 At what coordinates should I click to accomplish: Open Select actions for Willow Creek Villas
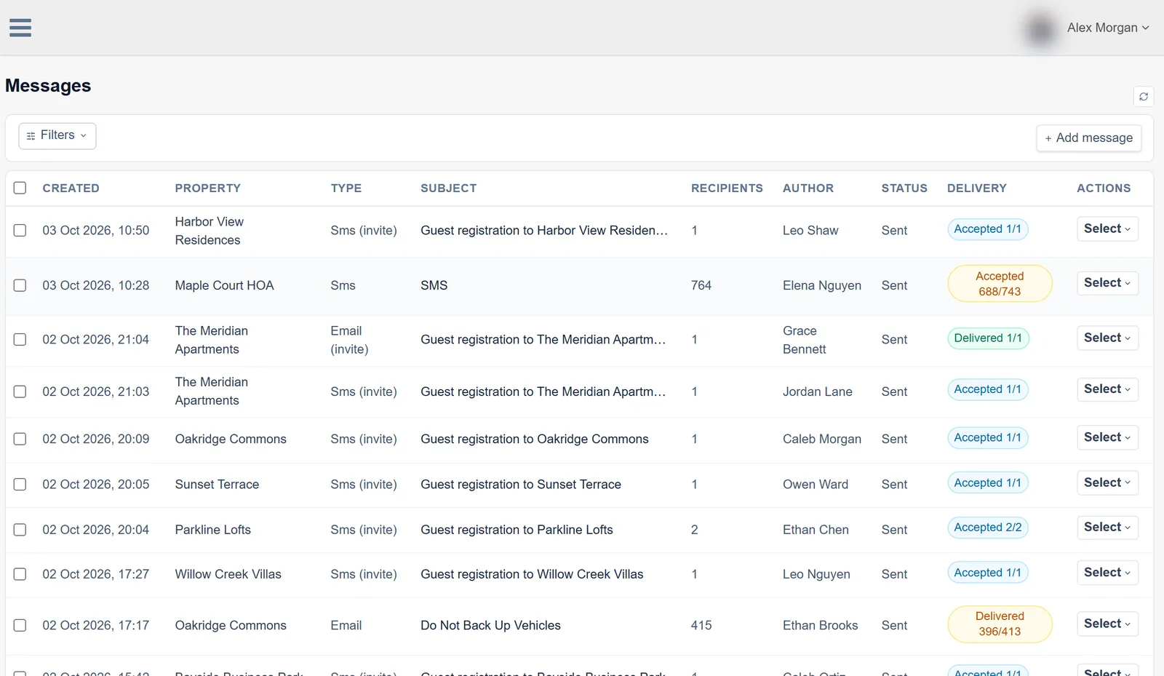pos(1107,573)
